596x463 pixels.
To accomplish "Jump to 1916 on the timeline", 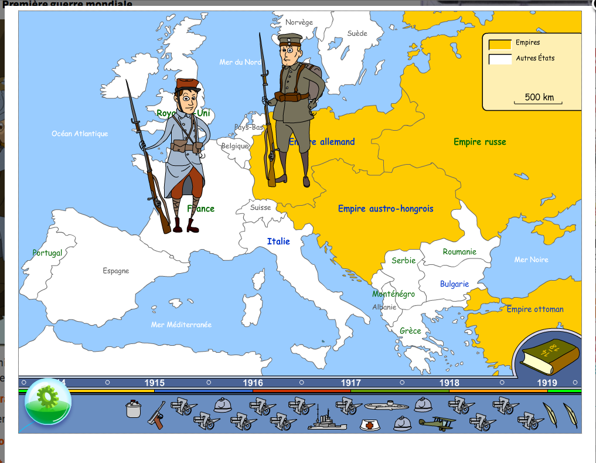I will tap(253, 383).
